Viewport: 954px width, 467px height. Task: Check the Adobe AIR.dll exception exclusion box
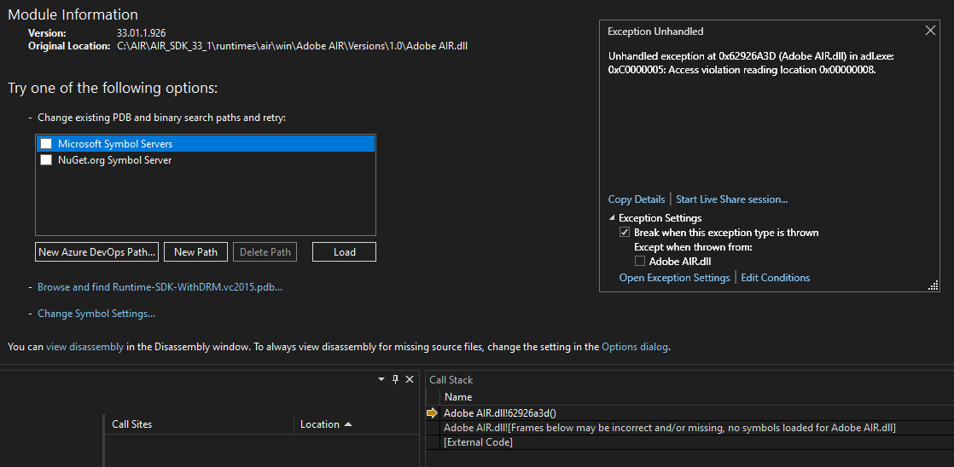click(x=639, y=261)
